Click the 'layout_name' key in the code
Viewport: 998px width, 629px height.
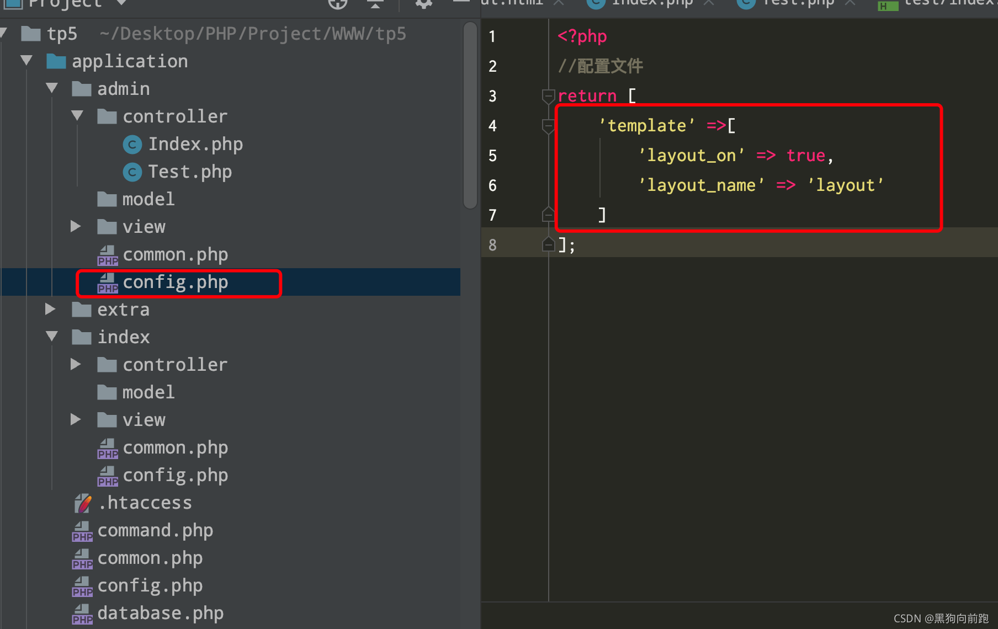coord(701,185)
